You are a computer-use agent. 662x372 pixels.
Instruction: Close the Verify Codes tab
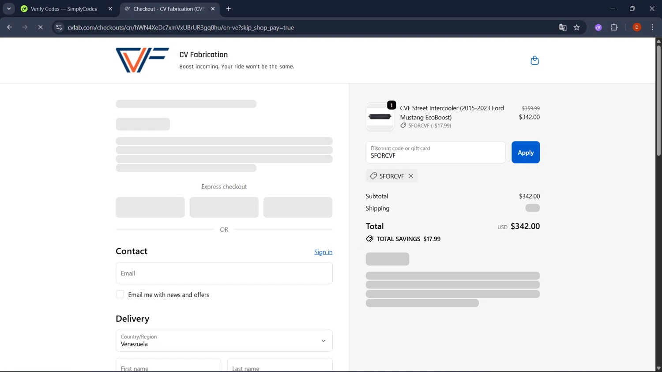point(110,9)
